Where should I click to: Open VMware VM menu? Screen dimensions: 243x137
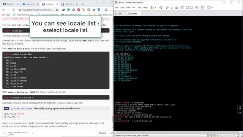(x=134, y=8)
